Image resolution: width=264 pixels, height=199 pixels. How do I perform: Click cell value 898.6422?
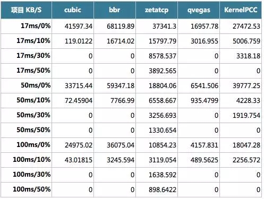click(163, 190)
